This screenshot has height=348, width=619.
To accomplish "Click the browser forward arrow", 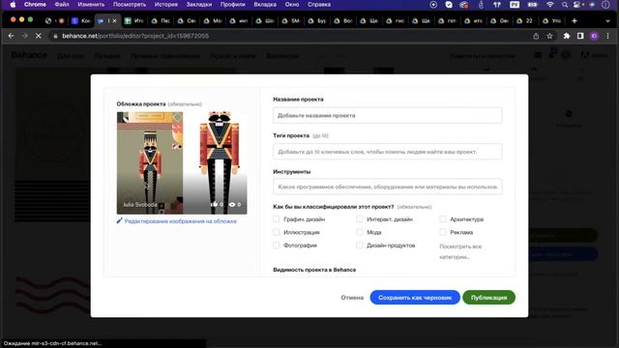I will (24, 36).
